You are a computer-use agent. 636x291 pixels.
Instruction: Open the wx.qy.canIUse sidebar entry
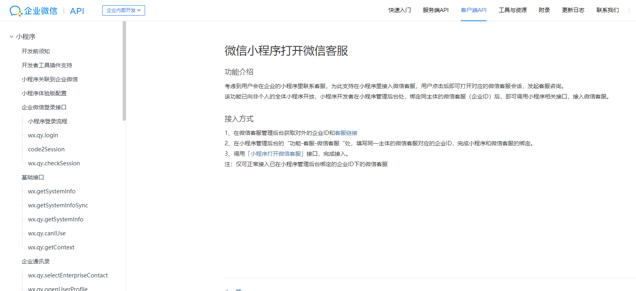46,233
